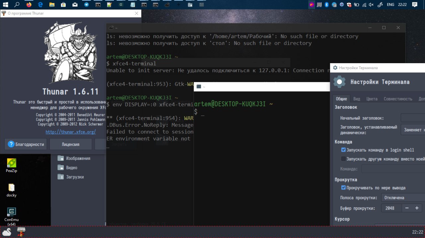Click the bottom xfce panel clock
Screen dimensions: 425x238
click(417, 232)
